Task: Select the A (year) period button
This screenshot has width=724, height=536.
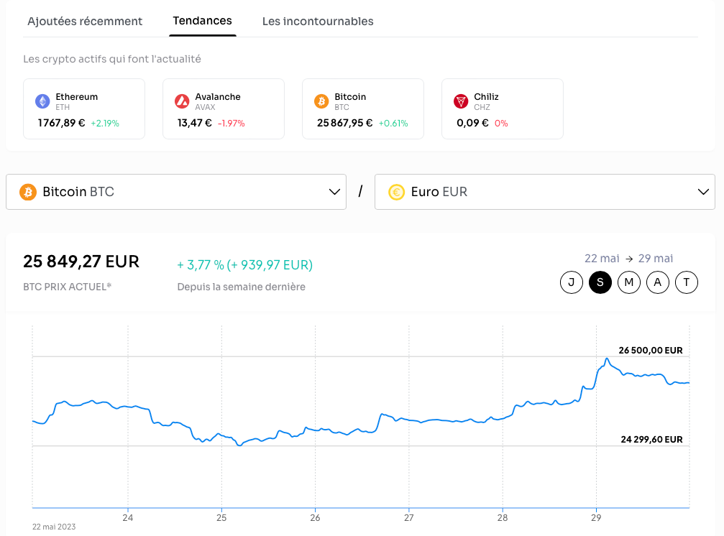Action: click(658, 282)
